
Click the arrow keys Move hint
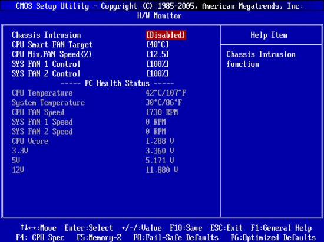click(x=38, y=228)
